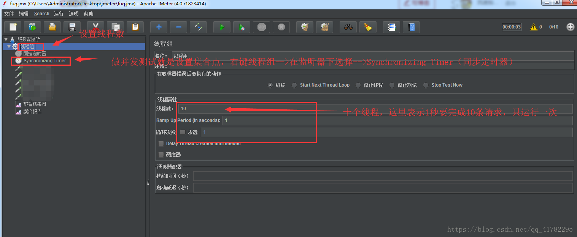
Task: Click the 注释 comment field
Action: tap(373, 66)
